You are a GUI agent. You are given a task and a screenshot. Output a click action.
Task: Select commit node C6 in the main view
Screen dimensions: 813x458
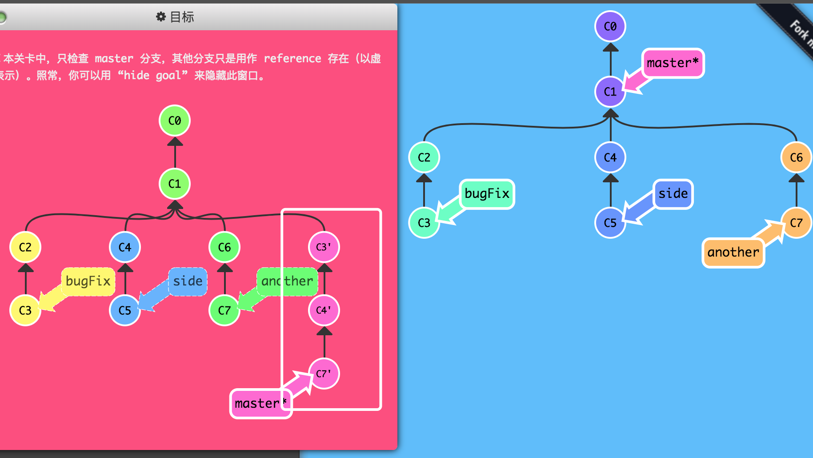pos(796,157)
